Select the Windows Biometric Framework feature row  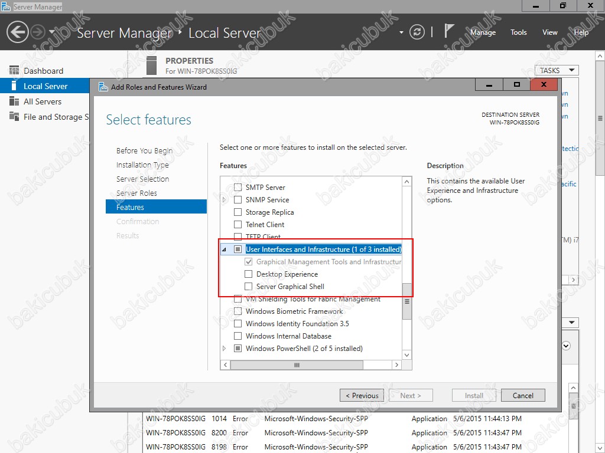(x=294, y=311)
